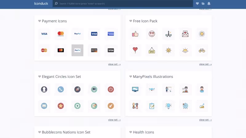Pick the Eiffel Tower icon
The height and width of the screenshot is (138, 246).
point(168,34)
